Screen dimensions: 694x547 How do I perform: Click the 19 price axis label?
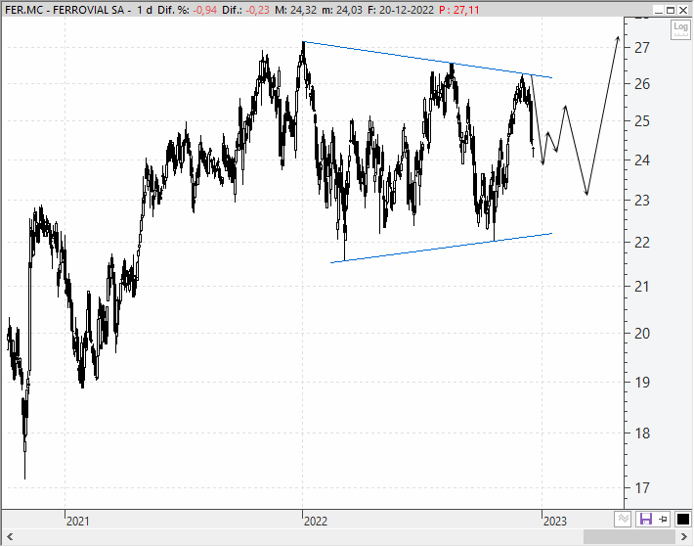tap(642, 382)
